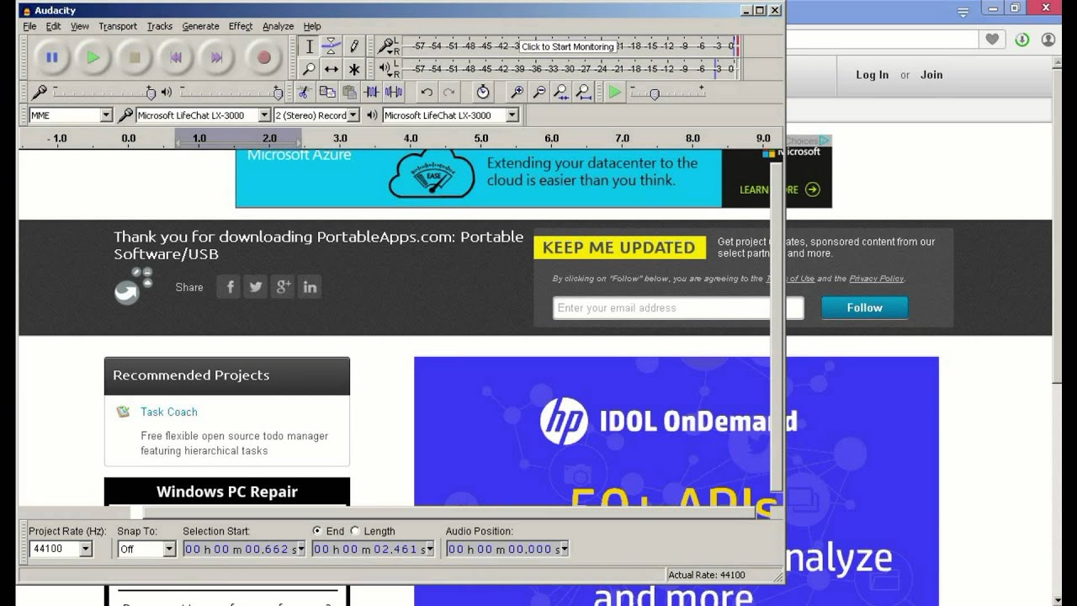Skip to End of the track
The height and width of the screenshot is (606, 1077).
point(217,58)
